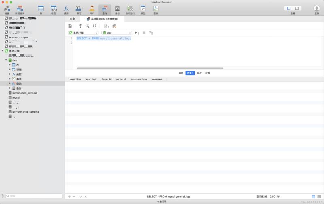Switch to the 对象 (Objects) tab

pos(72,19)
